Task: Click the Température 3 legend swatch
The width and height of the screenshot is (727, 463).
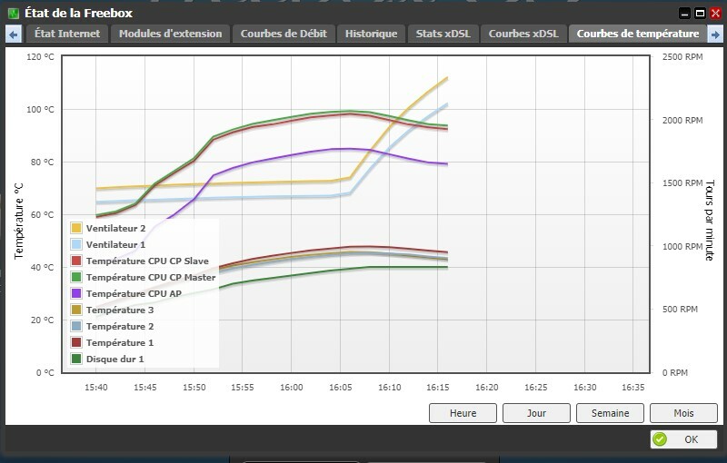Action: click(x=76, y=310)
